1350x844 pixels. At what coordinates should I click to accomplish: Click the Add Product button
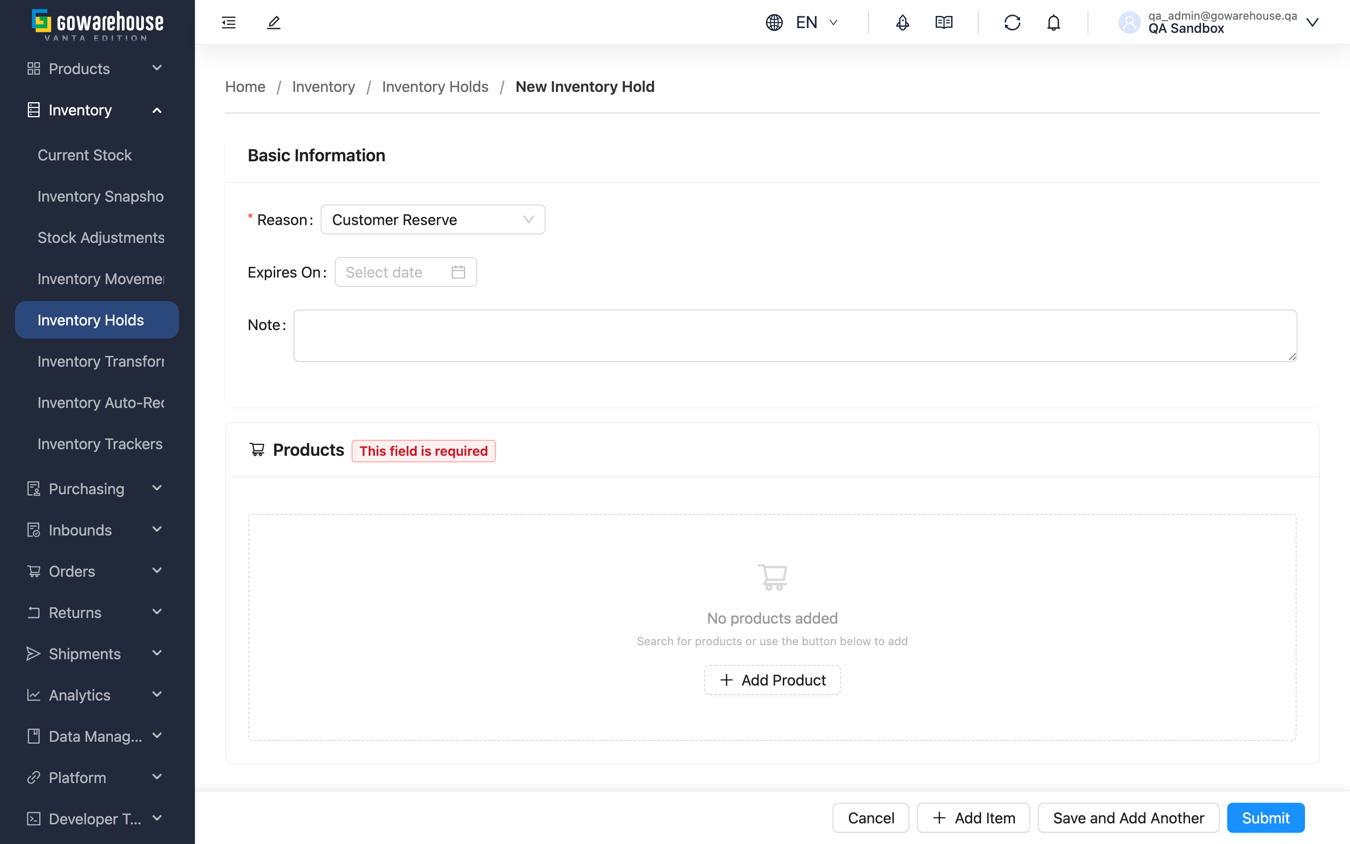point(772,680)
